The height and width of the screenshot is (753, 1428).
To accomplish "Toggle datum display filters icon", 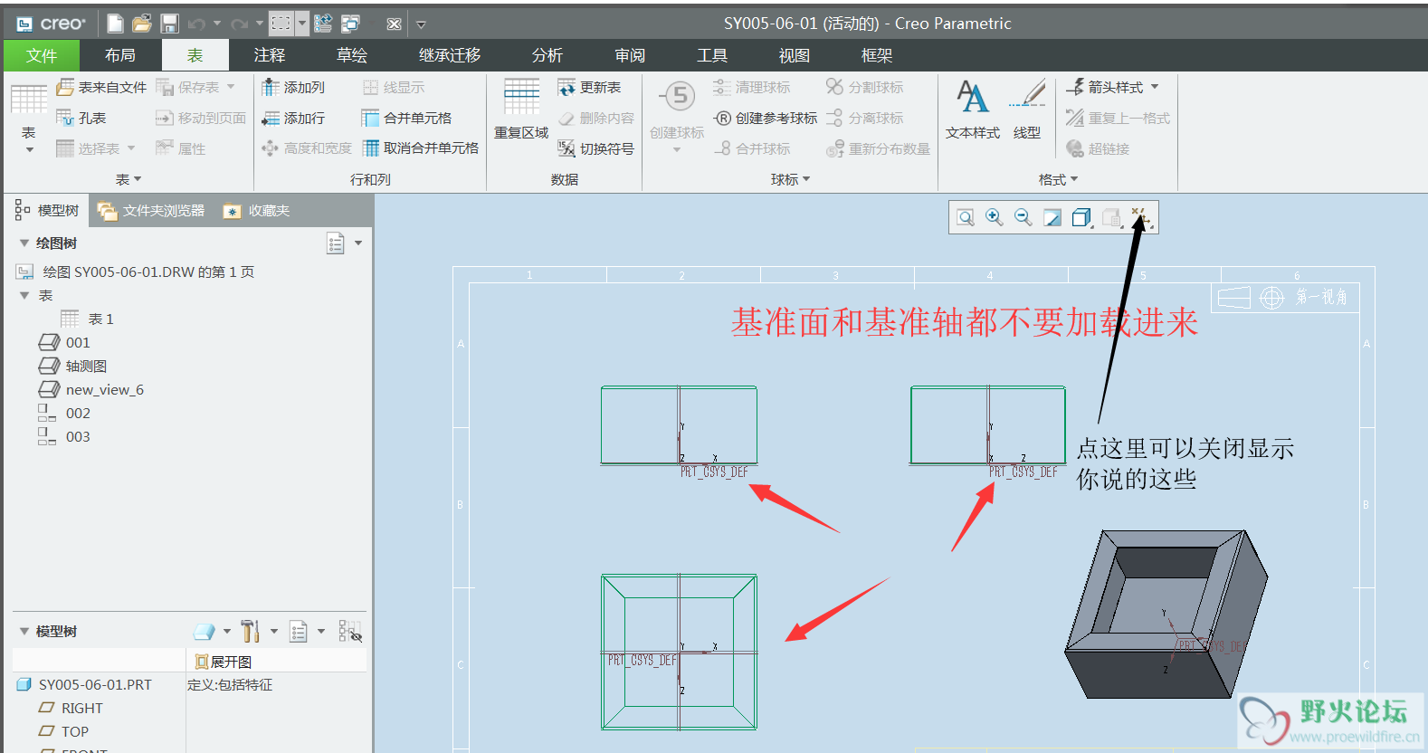I will (x=1140, y=217).
